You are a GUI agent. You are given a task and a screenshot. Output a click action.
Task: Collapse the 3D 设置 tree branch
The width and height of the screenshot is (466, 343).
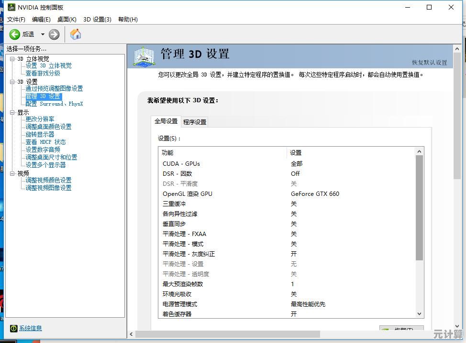coord(11,81)
